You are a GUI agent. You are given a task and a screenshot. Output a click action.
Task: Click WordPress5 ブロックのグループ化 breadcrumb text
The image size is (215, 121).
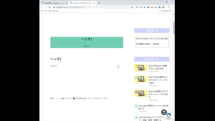(x=91, y=98)
